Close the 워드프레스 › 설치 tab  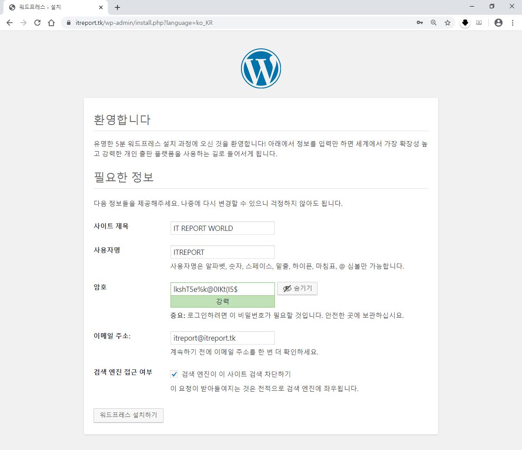(101, 7)
